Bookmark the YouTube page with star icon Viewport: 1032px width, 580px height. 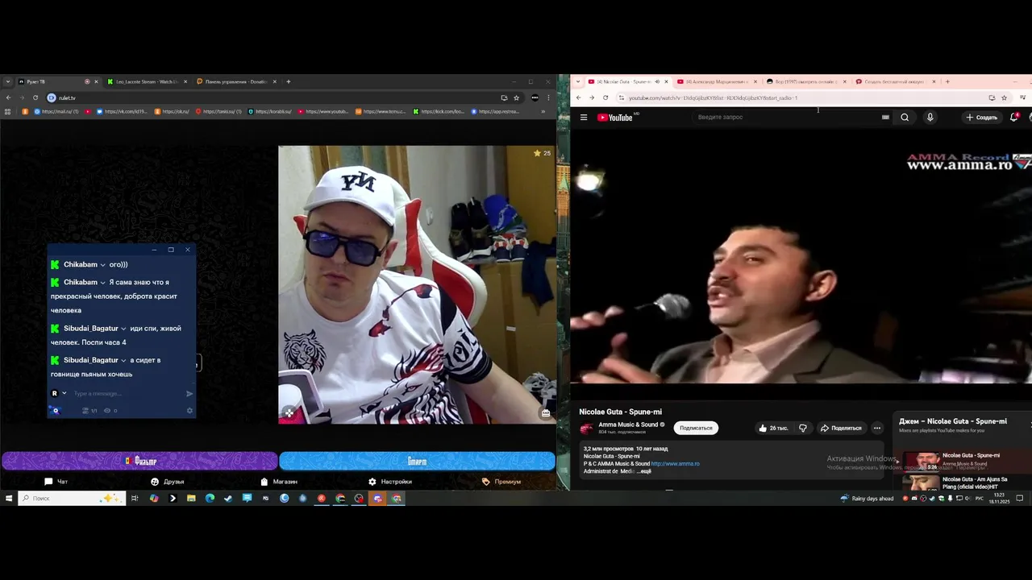pos(1004,97)
